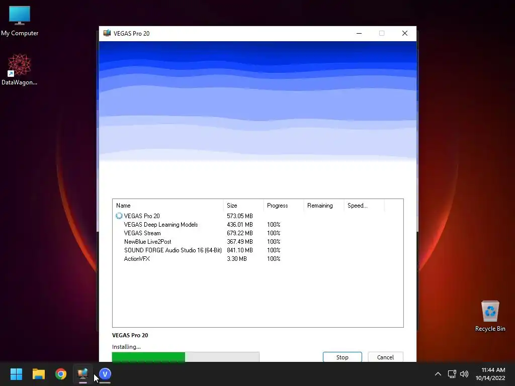Click the Progress column header
515x386 pixels.
(284, 206)
